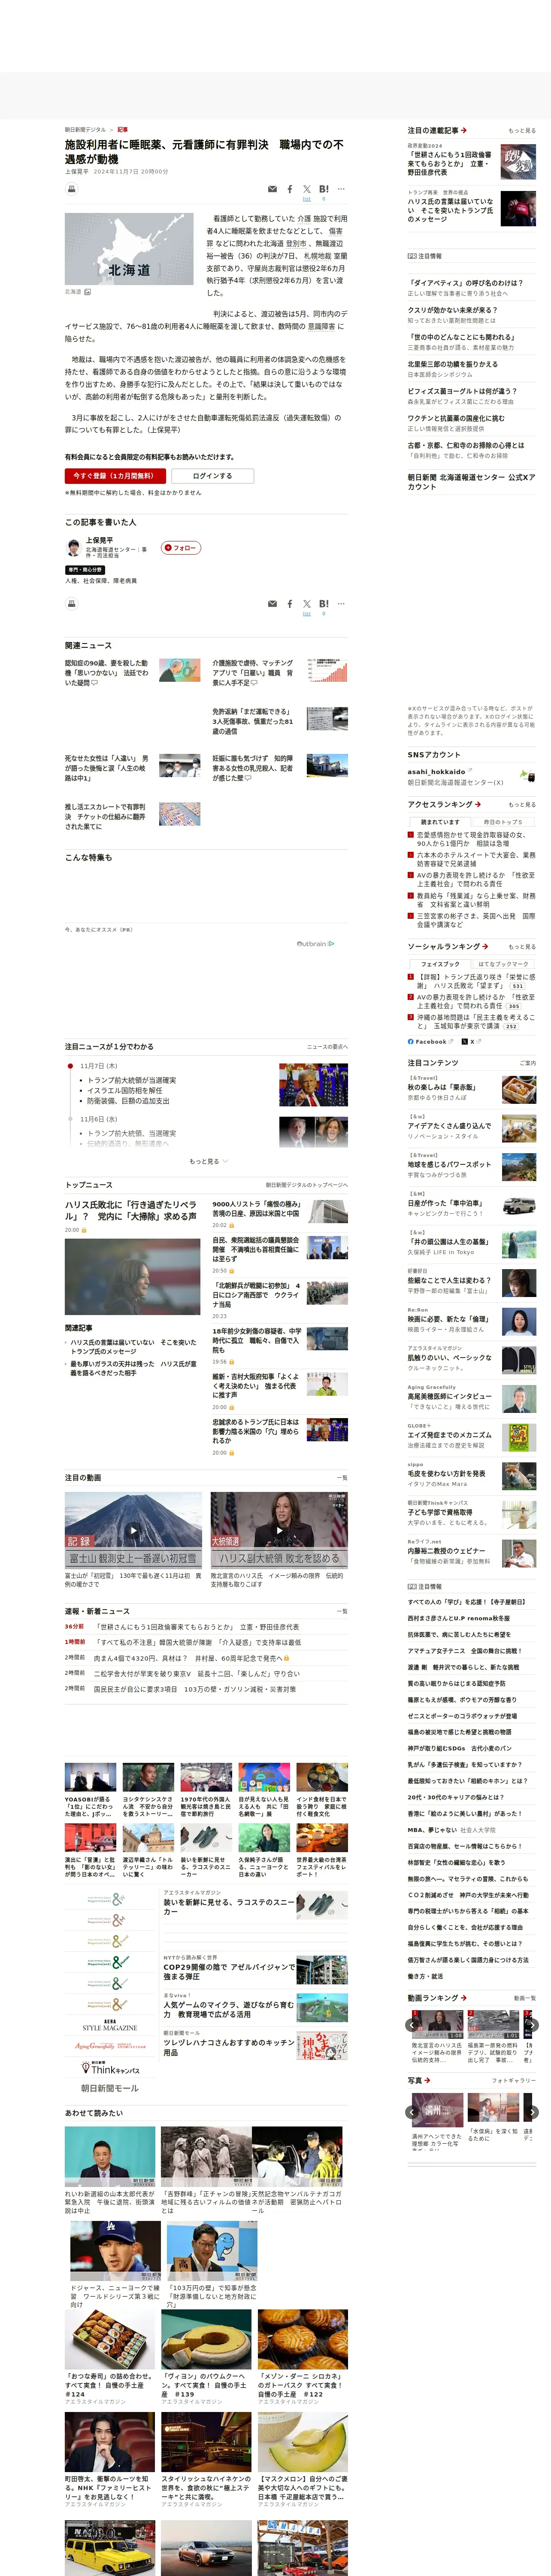Go to previous video in 動画ランキング carousel

pyautogui.click(x=412, y=2025)
